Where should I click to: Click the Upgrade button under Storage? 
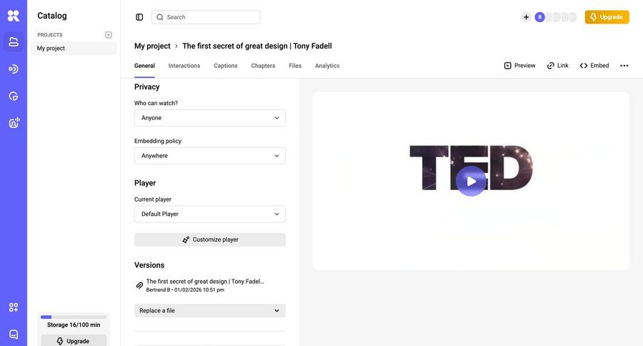74,341
